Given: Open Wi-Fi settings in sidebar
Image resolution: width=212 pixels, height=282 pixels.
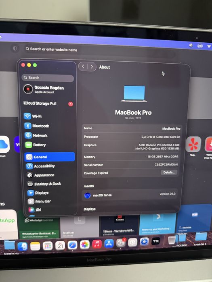Looking at the screenshot, I should (49, 116).
